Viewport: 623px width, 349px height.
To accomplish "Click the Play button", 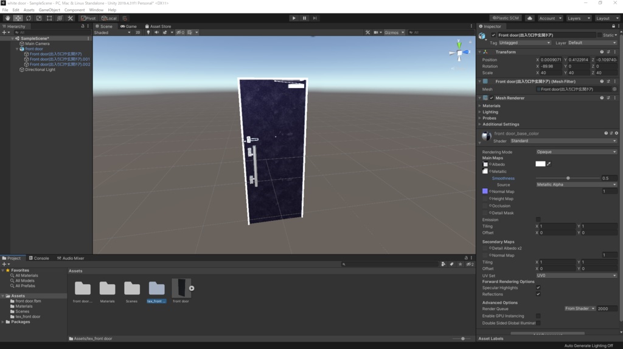I will pyautogui.click(x=294, y=18).
